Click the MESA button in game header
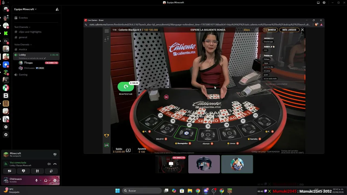 click(x=270, y=30)
